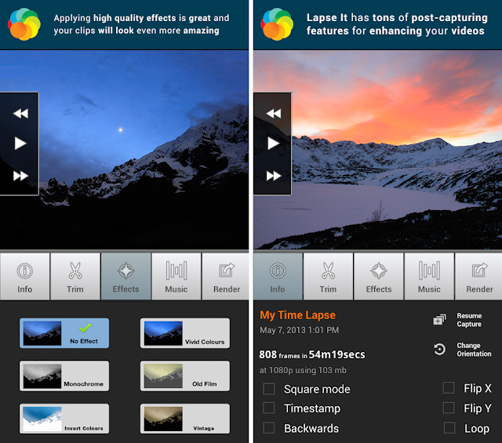
Task: Click the Resume Capture icon
Action: click(x=439, y=319)
